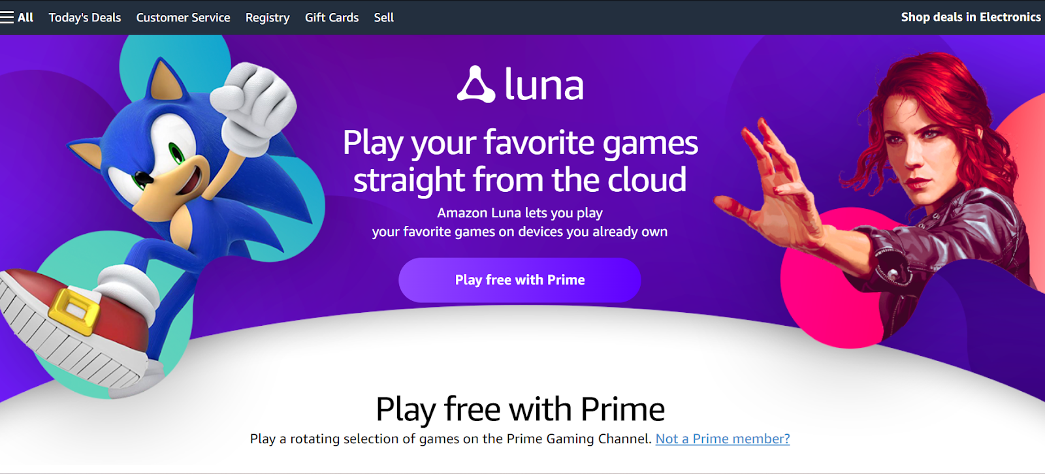
Task: Click the luna wordmark text
Action: (544, 85)
